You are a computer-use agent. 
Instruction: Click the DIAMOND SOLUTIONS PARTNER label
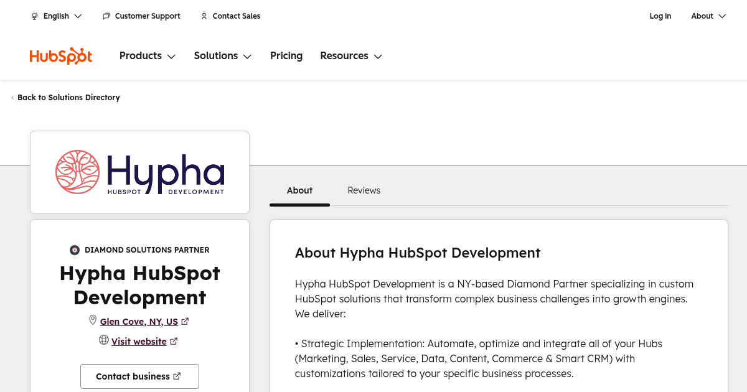click(x=147, y=250)
